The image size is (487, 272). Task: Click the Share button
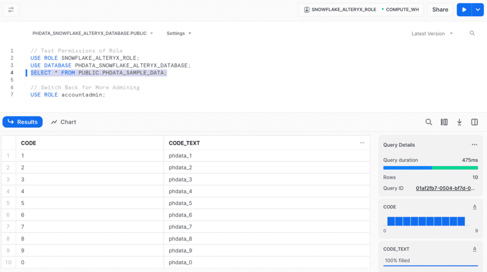[440, 9]
